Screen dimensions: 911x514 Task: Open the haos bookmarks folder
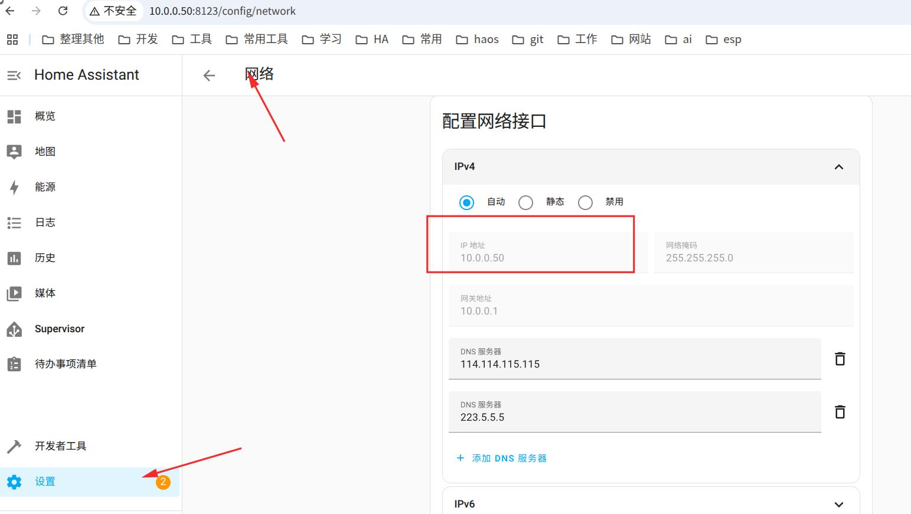[x=477, y=40]
